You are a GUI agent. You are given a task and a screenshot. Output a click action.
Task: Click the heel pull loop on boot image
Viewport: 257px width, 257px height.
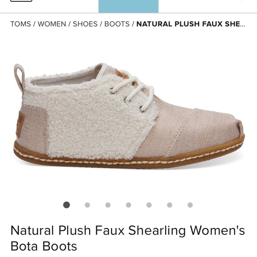pyautogui.click(x=19, y=77)
